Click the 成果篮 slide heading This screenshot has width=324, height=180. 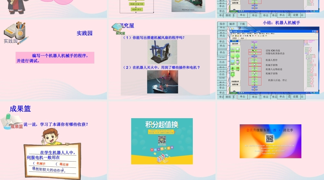[x=20, y=109]
